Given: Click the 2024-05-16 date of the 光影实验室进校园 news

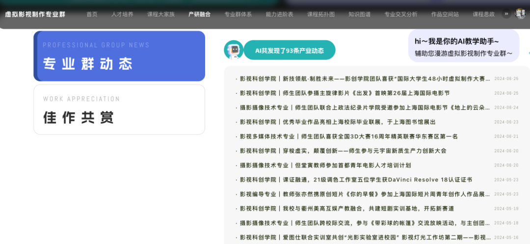Looking at the screenshot, I should pyautogui.click(x=506, y=237).
